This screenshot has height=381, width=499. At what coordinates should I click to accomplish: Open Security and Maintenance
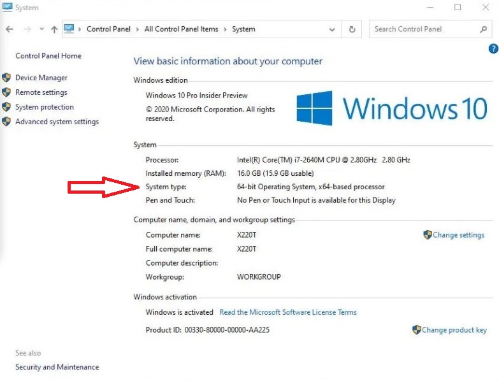[x=57, y=367]
